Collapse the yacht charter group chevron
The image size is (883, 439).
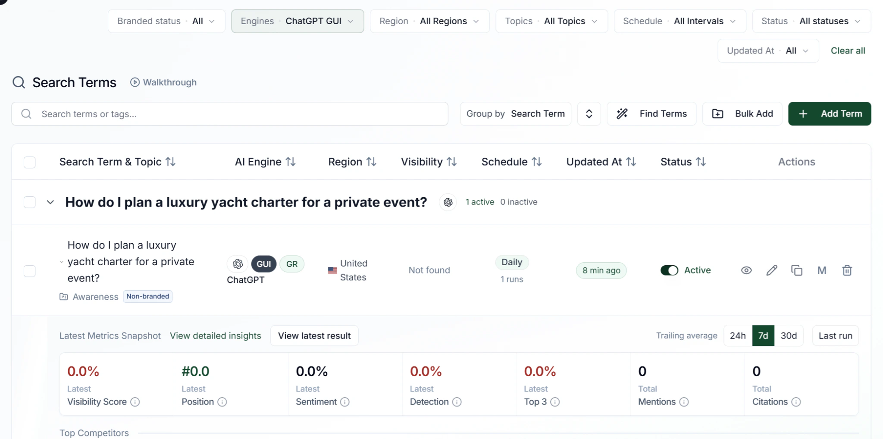[50, 202]
